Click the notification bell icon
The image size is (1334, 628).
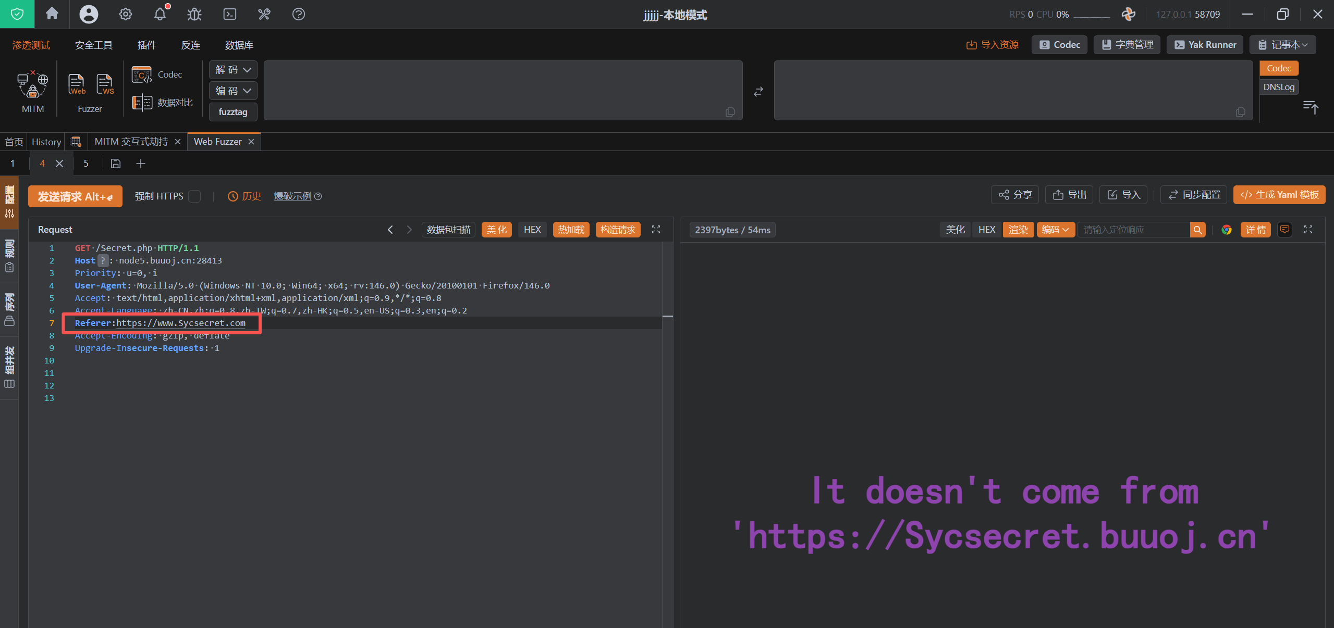(x=160, y=14)
